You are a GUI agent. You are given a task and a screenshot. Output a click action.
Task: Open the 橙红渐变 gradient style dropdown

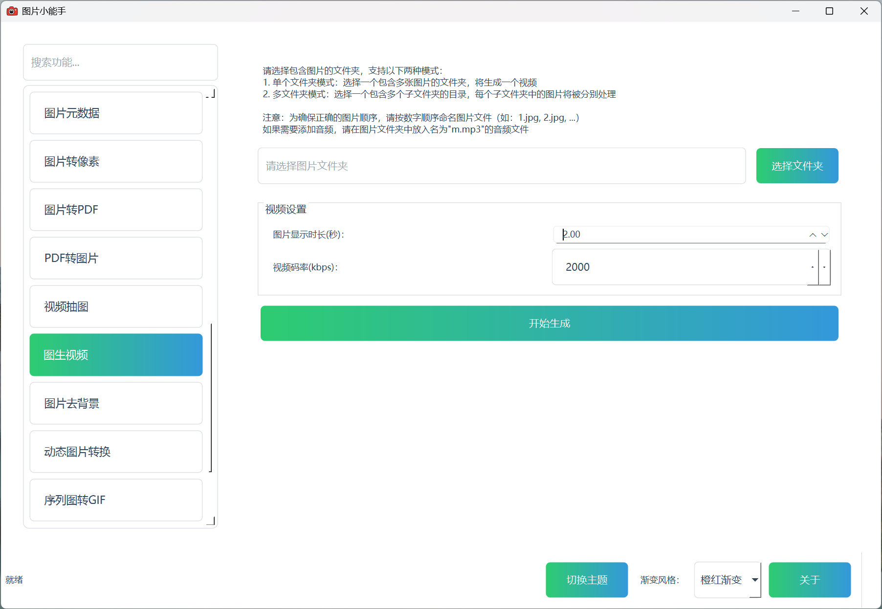click(728, 580)
